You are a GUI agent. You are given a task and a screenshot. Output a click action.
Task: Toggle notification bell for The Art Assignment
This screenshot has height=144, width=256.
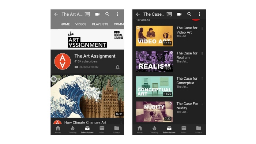point(117,67)
